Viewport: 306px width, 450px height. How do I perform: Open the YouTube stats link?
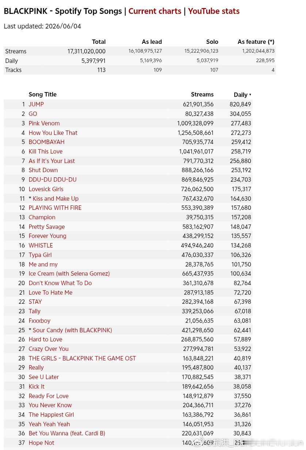214,11
